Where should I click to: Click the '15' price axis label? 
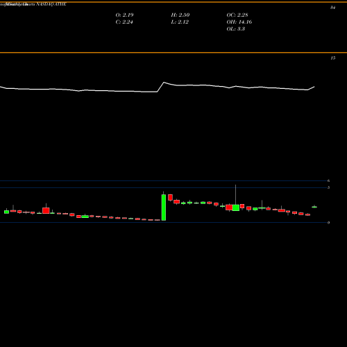332,58
